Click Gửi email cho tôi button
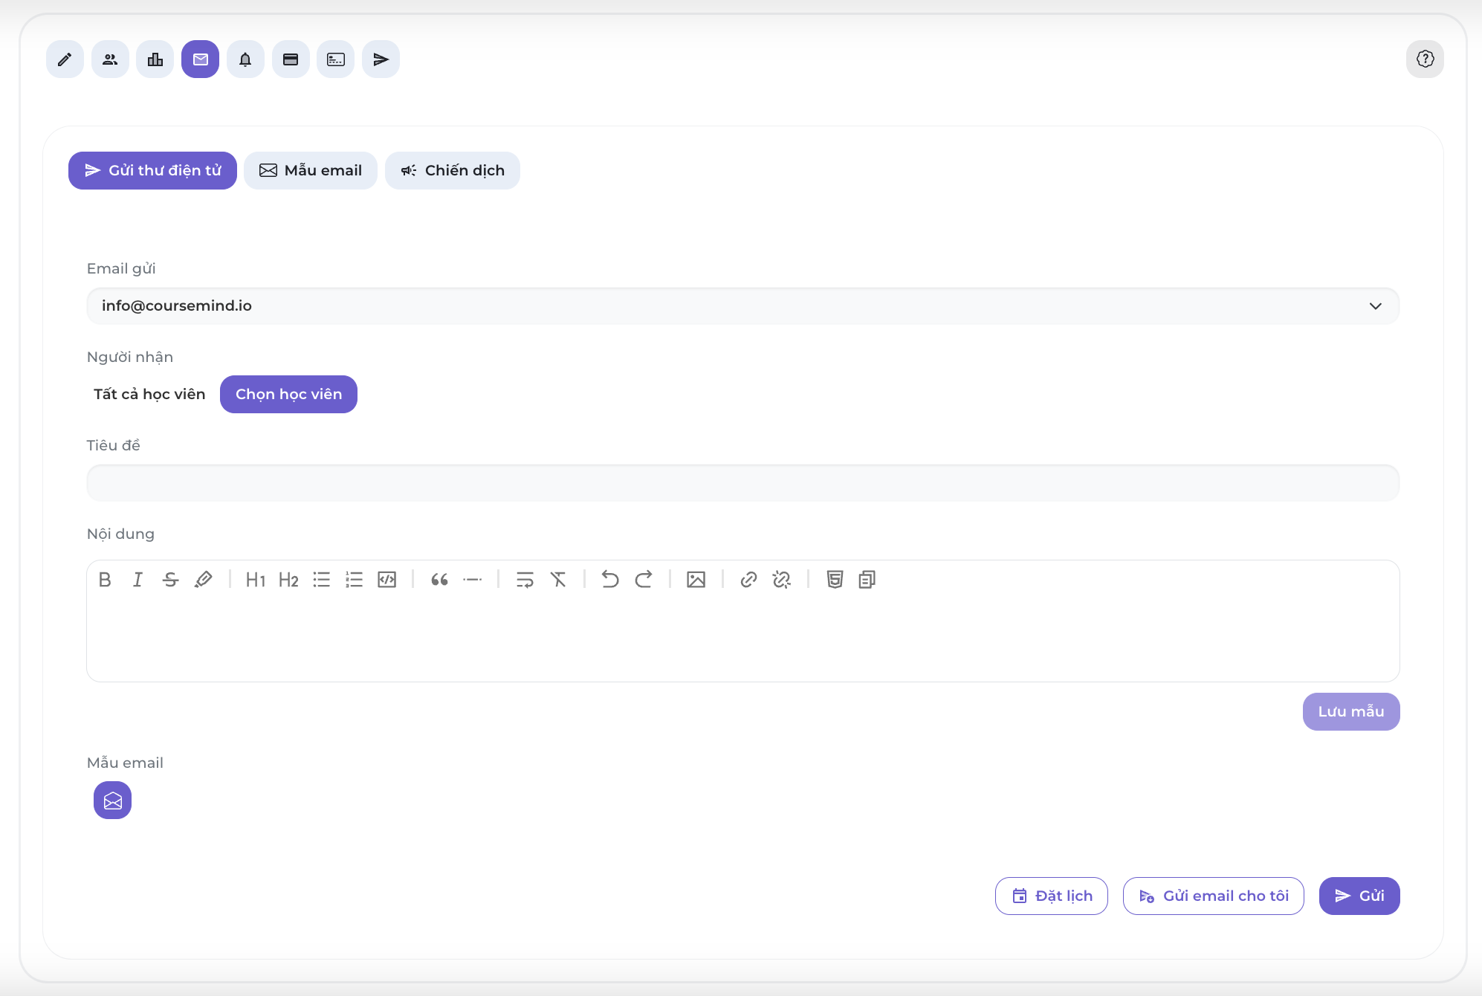 point(1214,896)
